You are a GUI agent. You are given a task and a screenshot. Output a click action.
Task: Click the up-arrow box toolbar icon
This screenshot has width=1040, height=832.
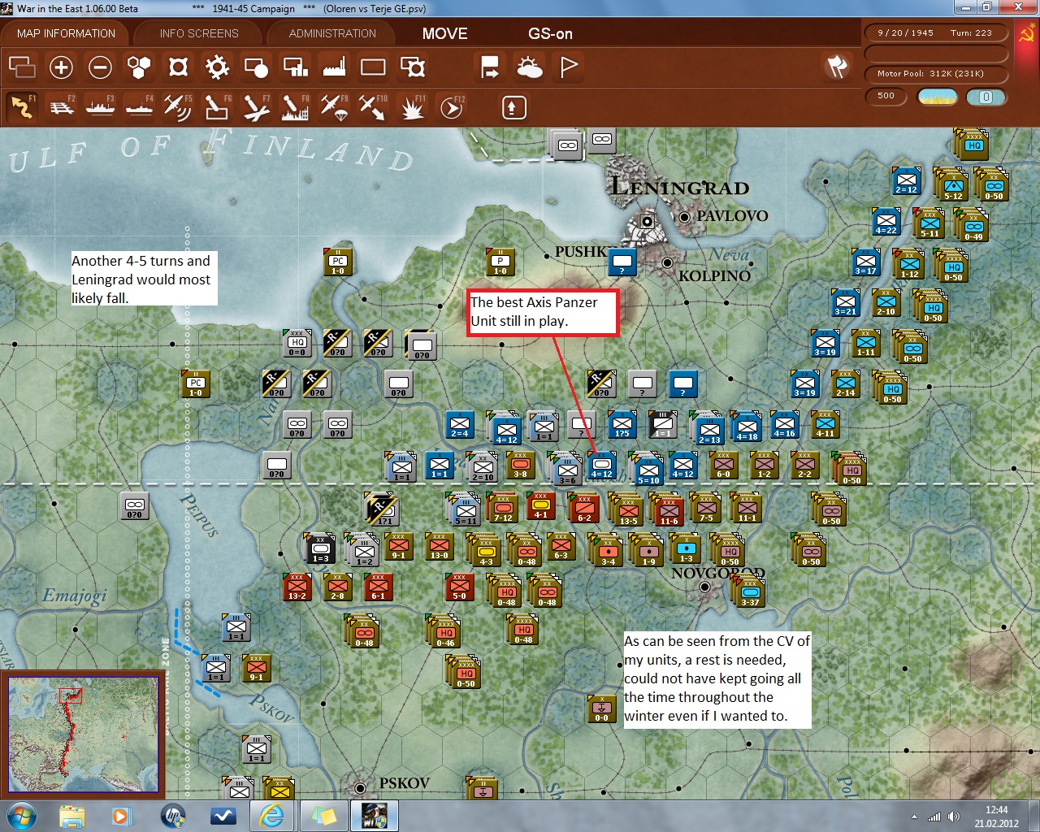point(513,107)
